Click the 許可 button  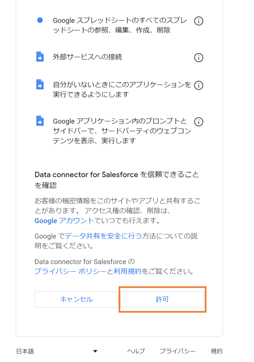point(162,299)
